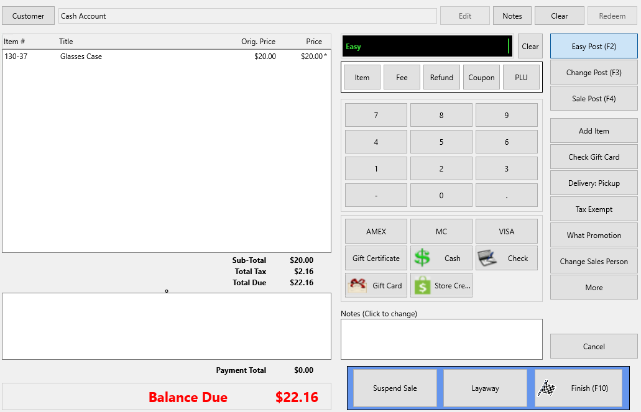Image resolution: width=641 pixels, height=412 pixels.
Task: Click the checkered flag Finish (F10) button
Action: click(x=578, y=388)
